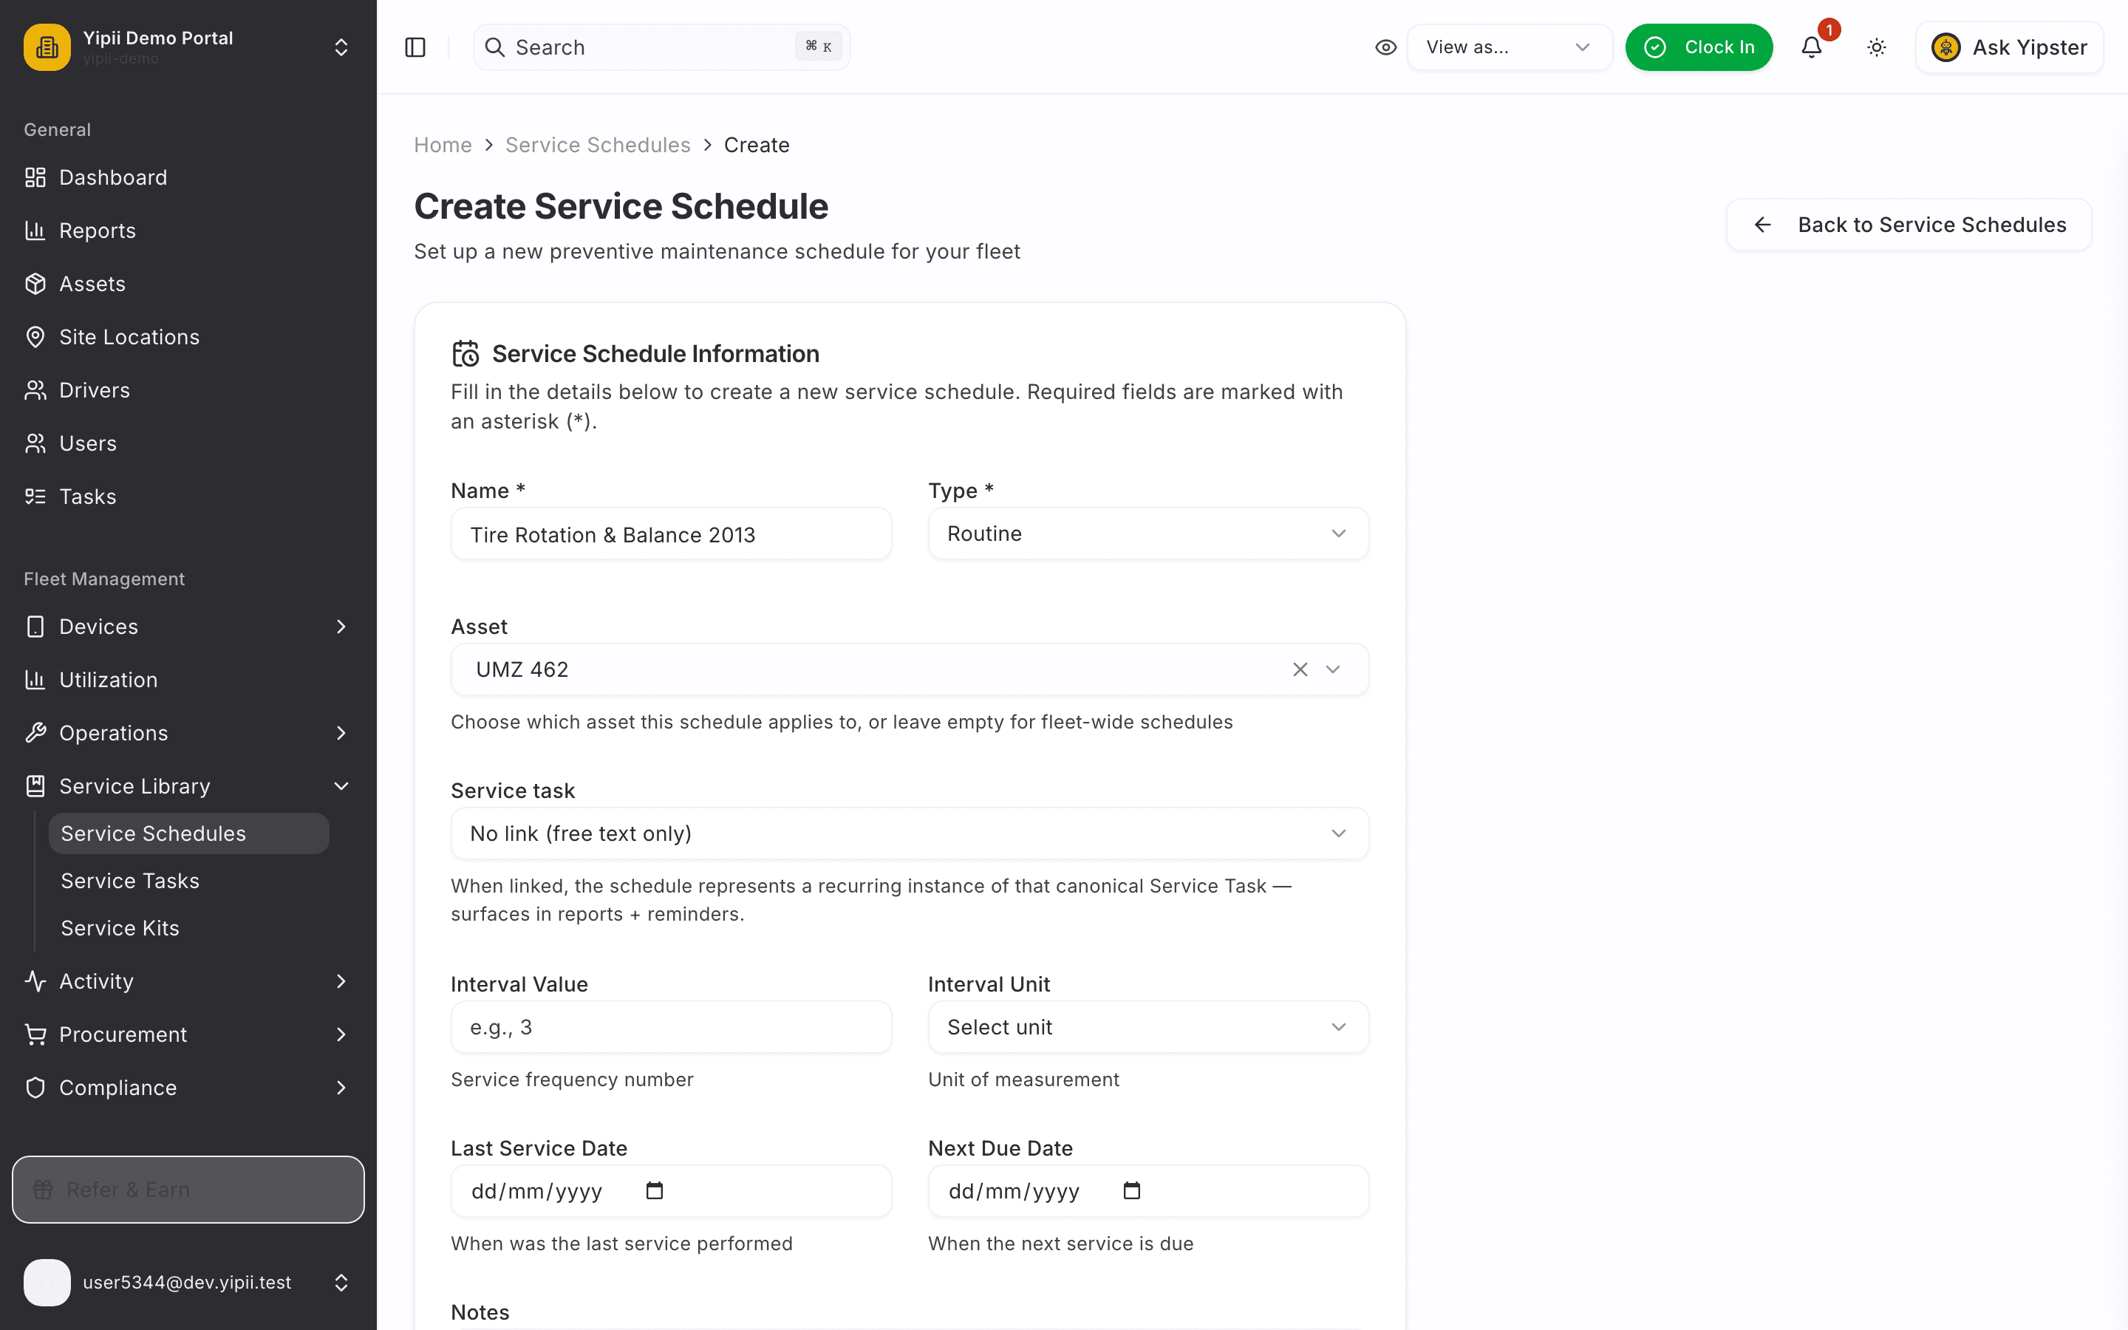Open the Asset dropdown chevron
This screenshot has width=2128, height=1330.
coord(1332,669)
